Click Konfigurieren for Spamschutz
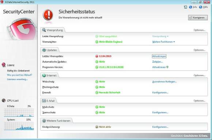 pyautogui.click(x=160, y=112)
